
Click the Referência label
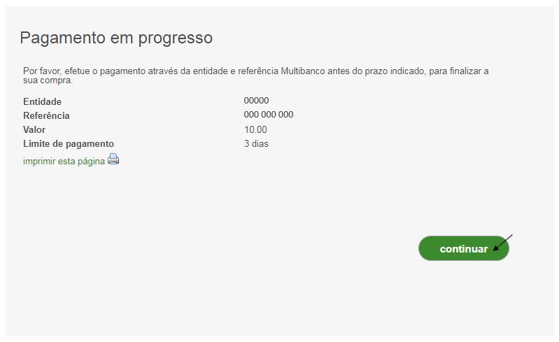(x=46, y=116)
